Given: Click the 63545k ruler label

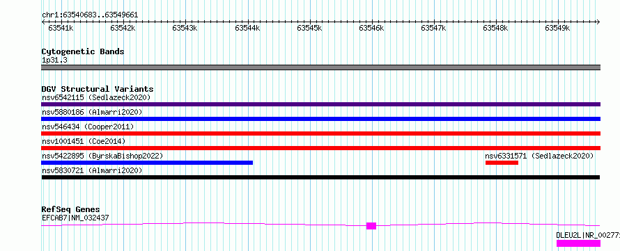Looking at the screenshot, I should click(x=309, y=28).
